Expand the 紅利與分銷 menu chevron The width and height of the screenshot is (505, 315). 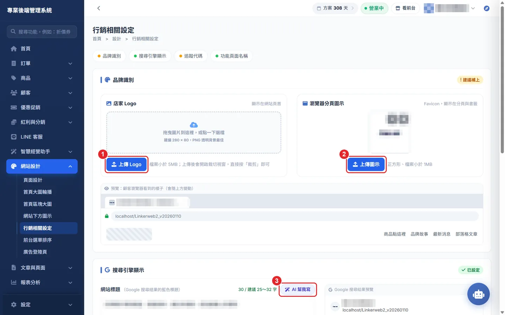click(70, 122)
